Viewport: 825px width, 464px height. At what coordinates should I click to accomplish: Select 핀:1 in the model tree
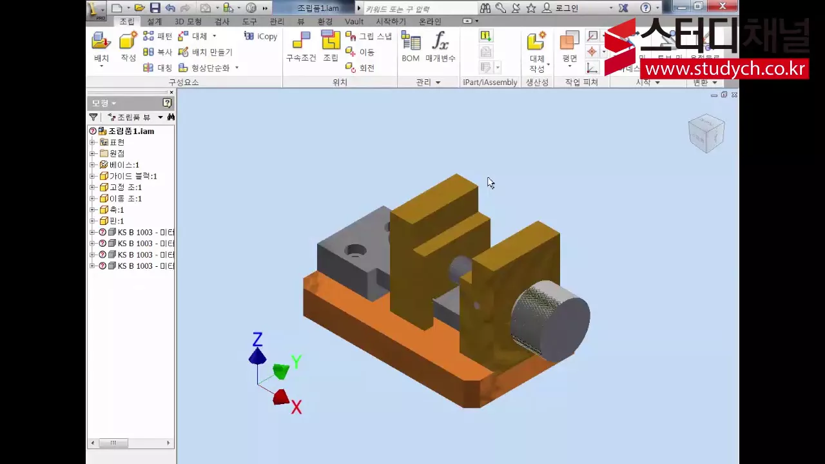point(116,221)
